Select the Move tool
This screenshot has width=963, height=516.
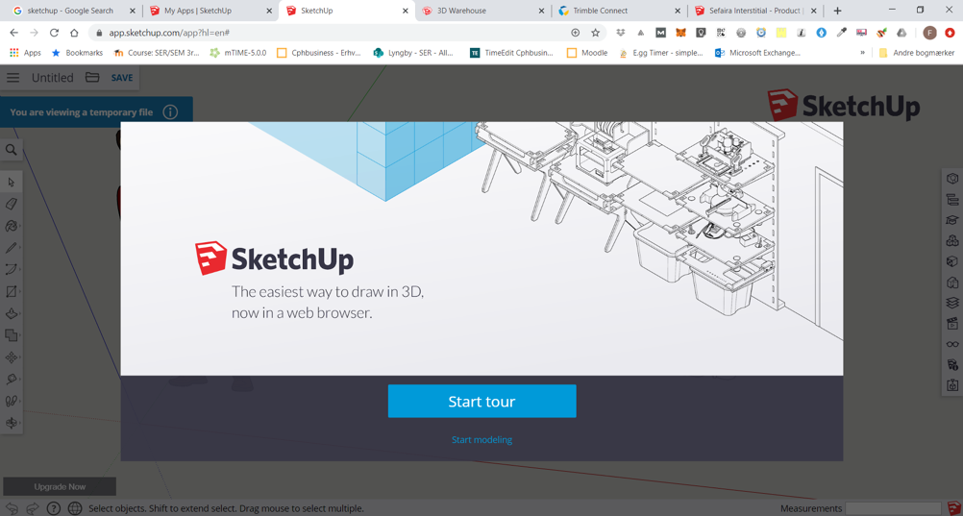(x=12, y=357)
